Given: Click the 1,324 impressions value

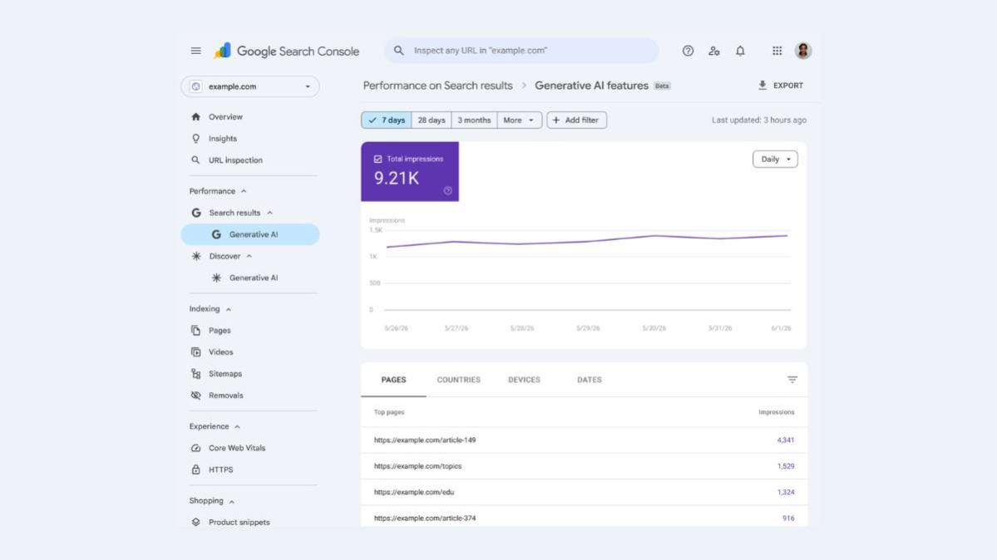Looking at the screenshot, I should (785, 492).
